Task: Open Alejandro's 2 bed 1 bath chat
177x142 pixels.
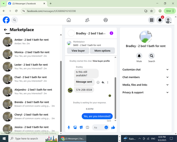Action: pos(31,92)
